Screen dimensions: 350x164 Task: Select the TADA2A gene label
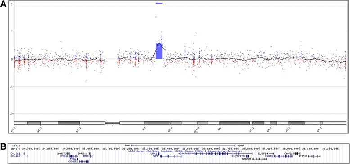click(247, 159)
